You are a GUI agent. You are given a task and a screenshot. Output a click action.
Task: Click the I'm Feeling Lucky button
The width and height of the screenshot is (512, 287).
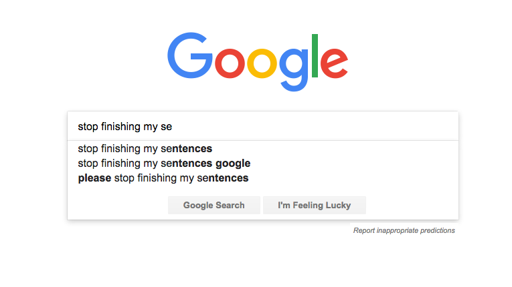(315, 205)
